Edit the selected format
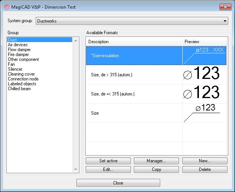This screenshot has width=235, height=192. click(x=108, y=169)
